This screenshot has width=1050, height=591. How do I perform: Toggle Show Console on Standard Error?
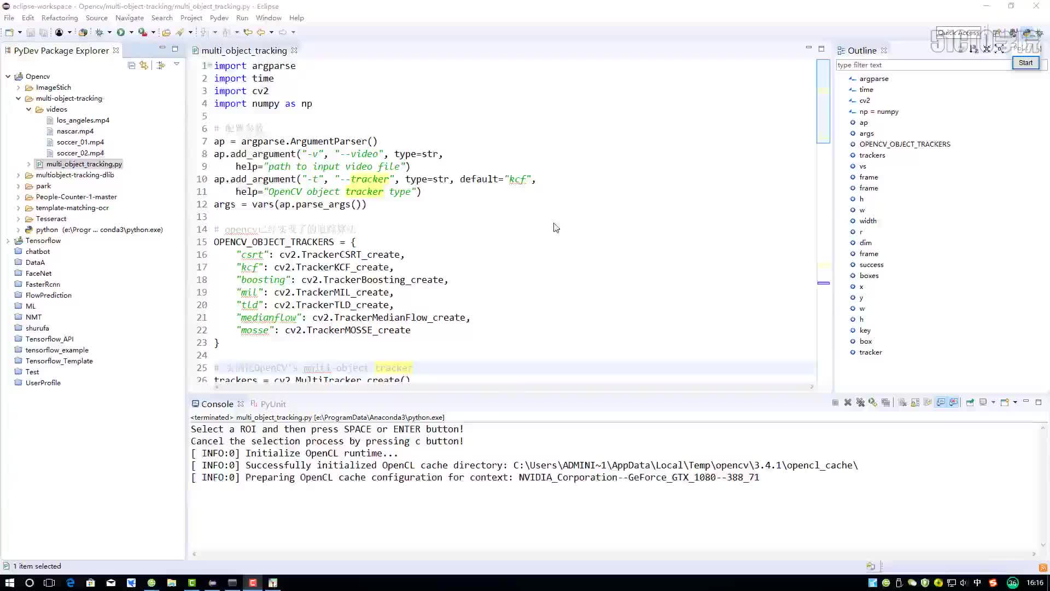tap(954, 402)
